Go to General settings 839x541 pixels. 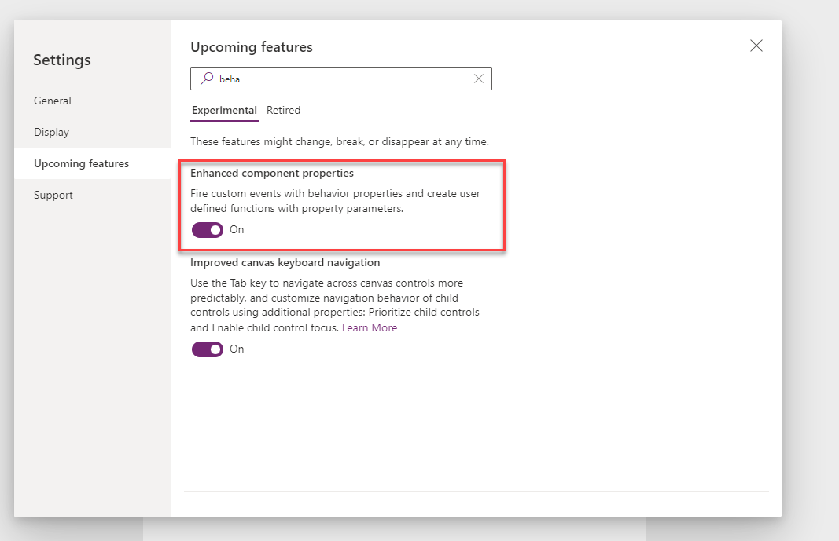pyautogui.click(x=53, y=101)
